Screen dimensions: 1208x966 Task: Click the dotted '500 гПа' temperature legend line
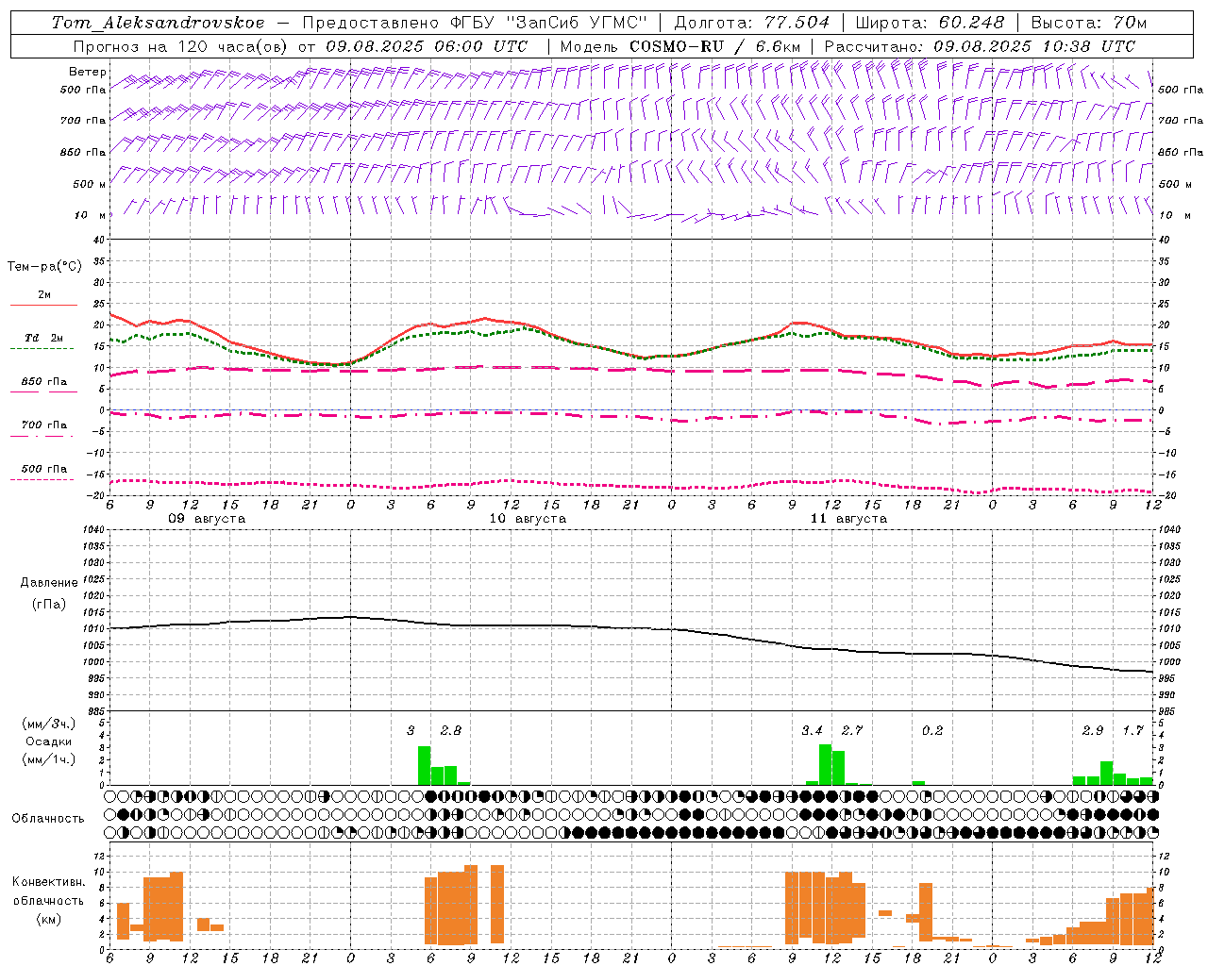[x=42, y=480]
